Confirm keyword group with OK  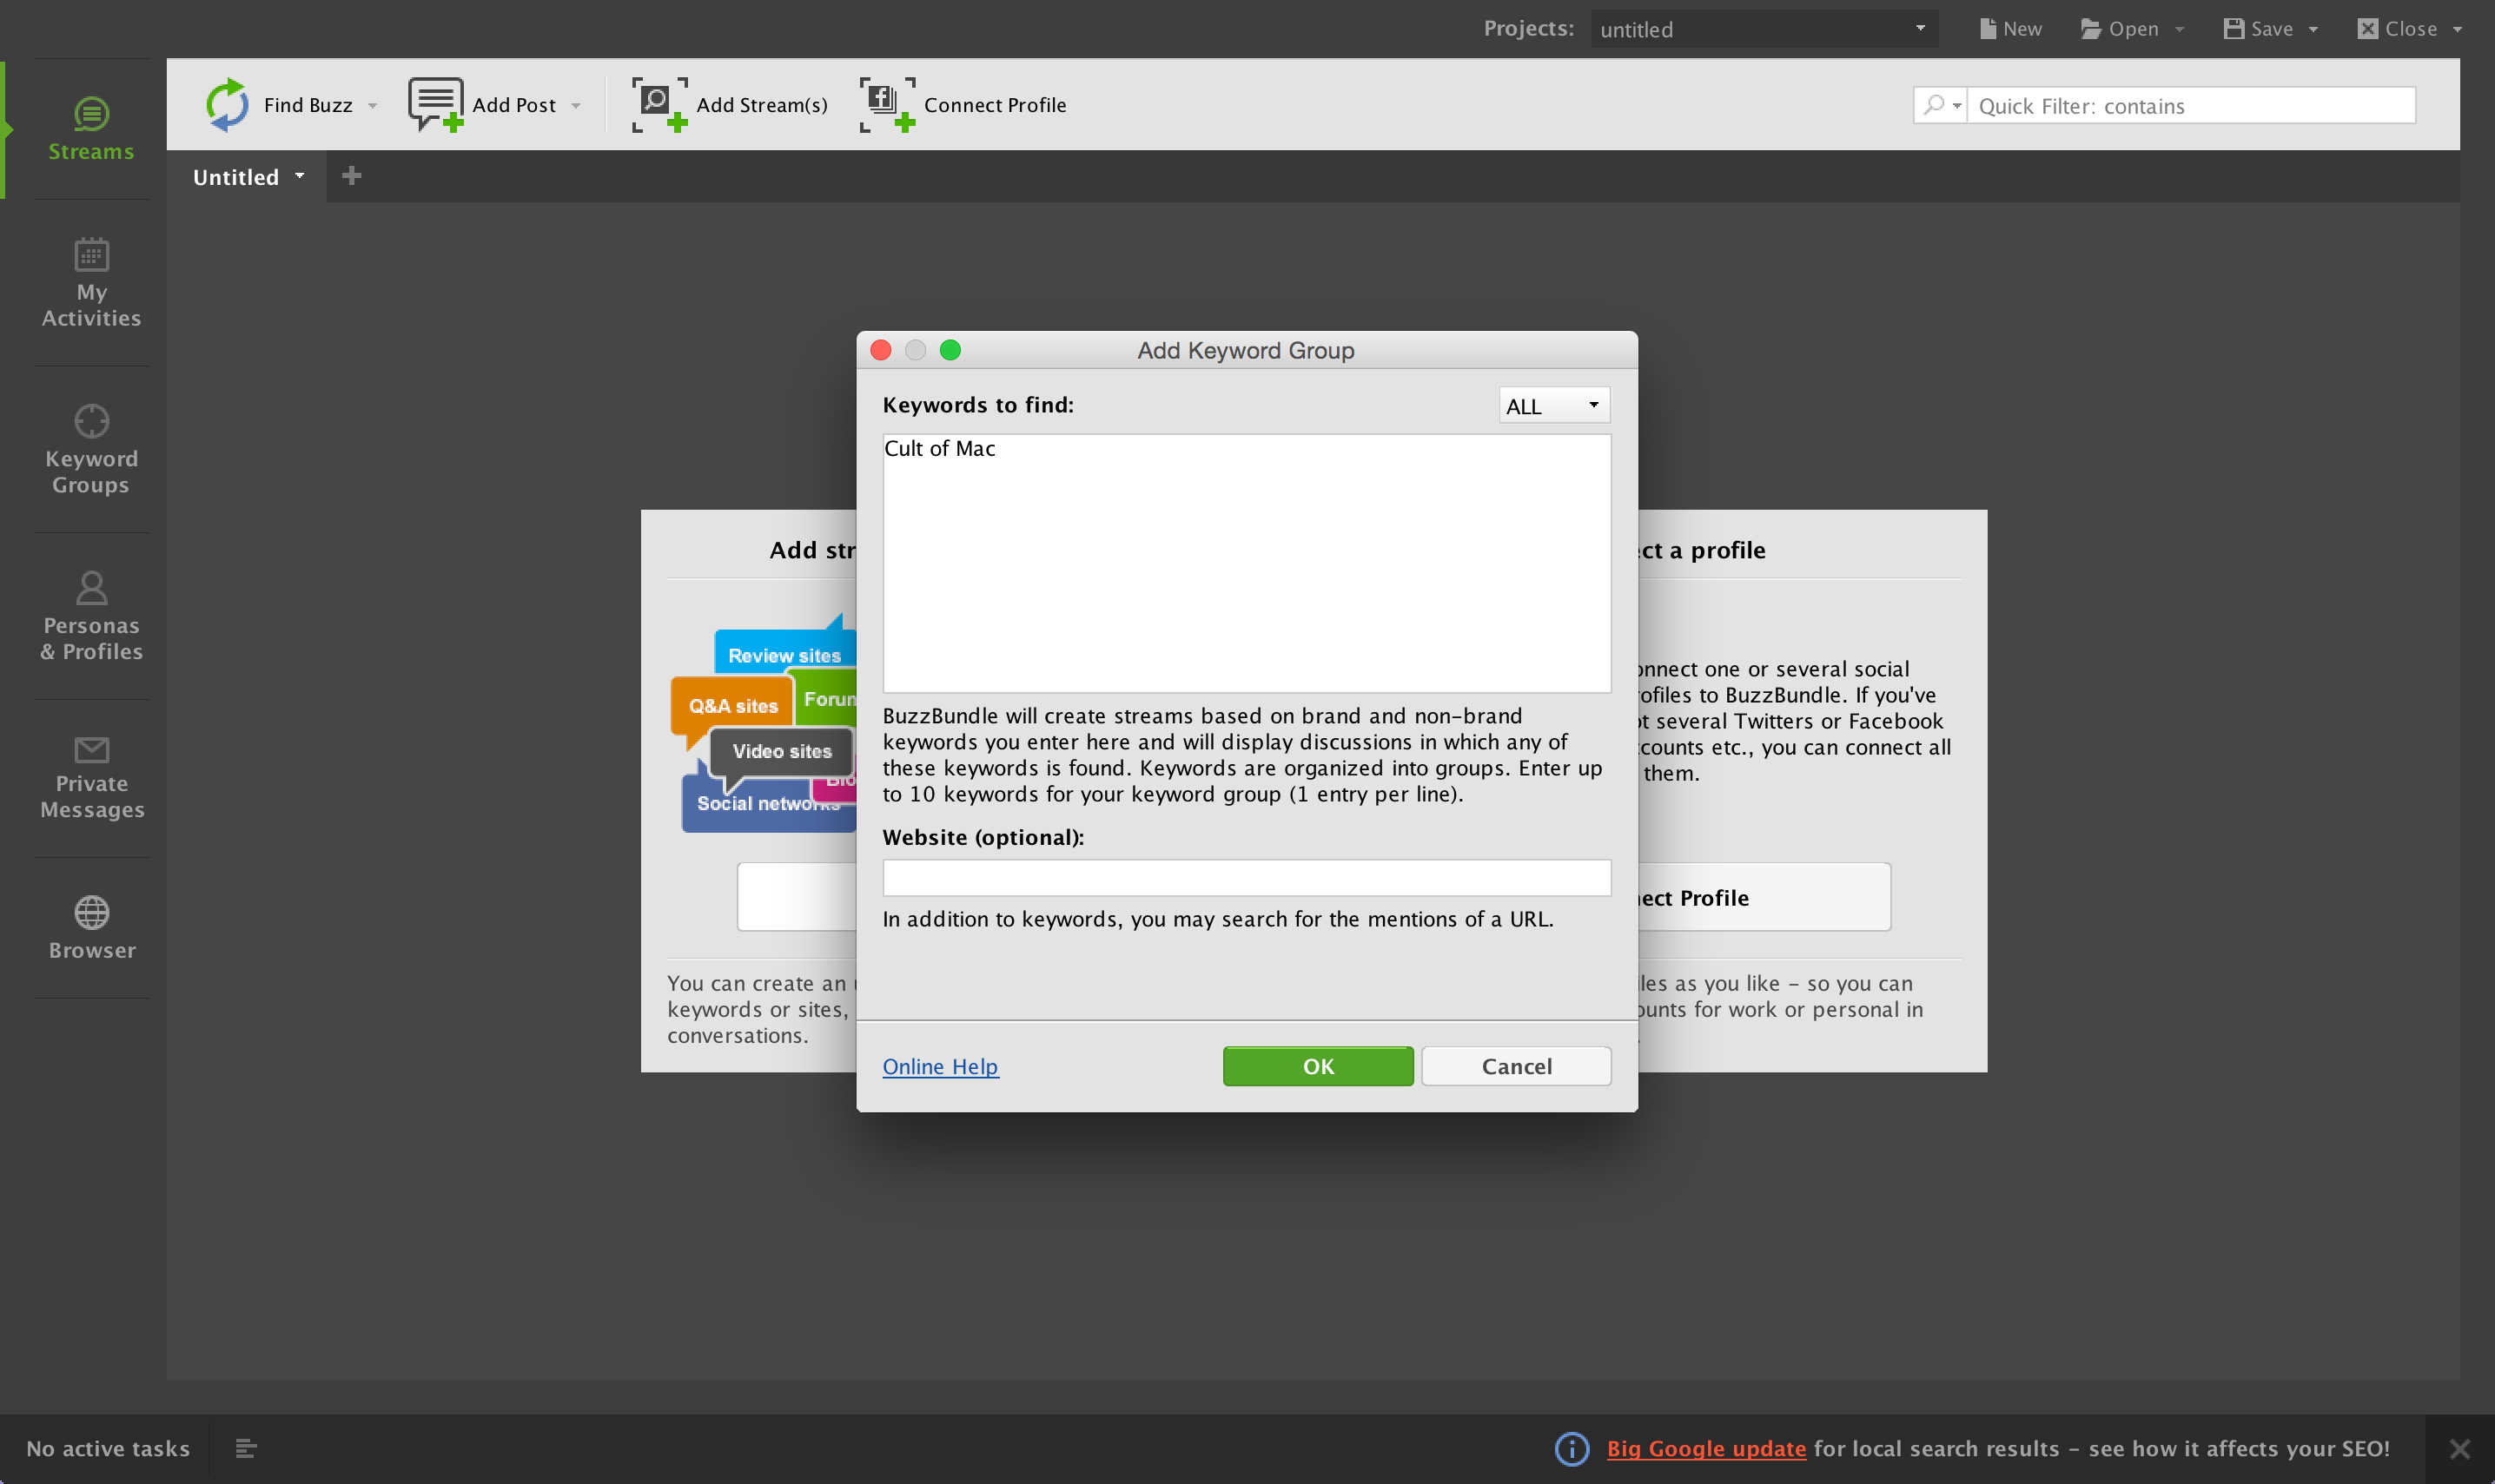click(1316, 1066)
